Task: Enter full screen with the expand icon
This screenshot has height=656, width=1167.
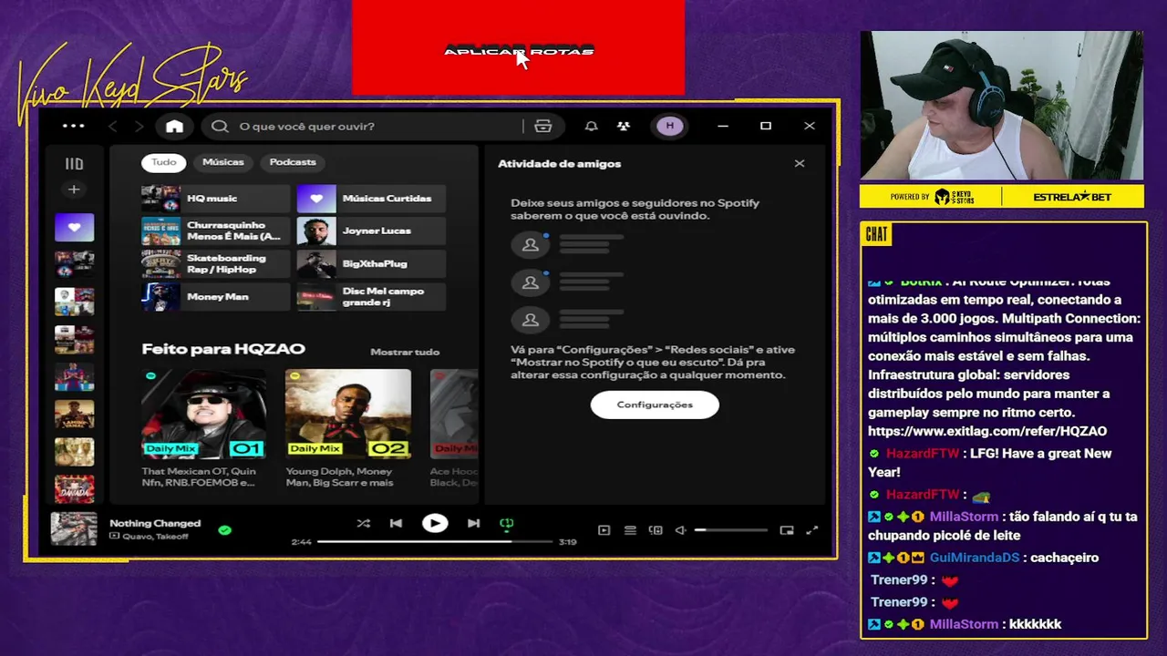Action: (x=812, y=530)
